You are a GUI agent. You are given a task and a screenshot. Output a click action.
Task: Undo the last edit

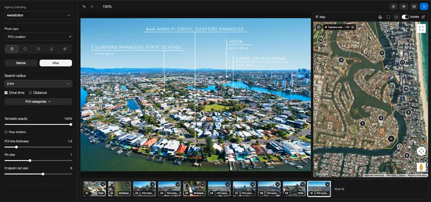click(84, 6)
